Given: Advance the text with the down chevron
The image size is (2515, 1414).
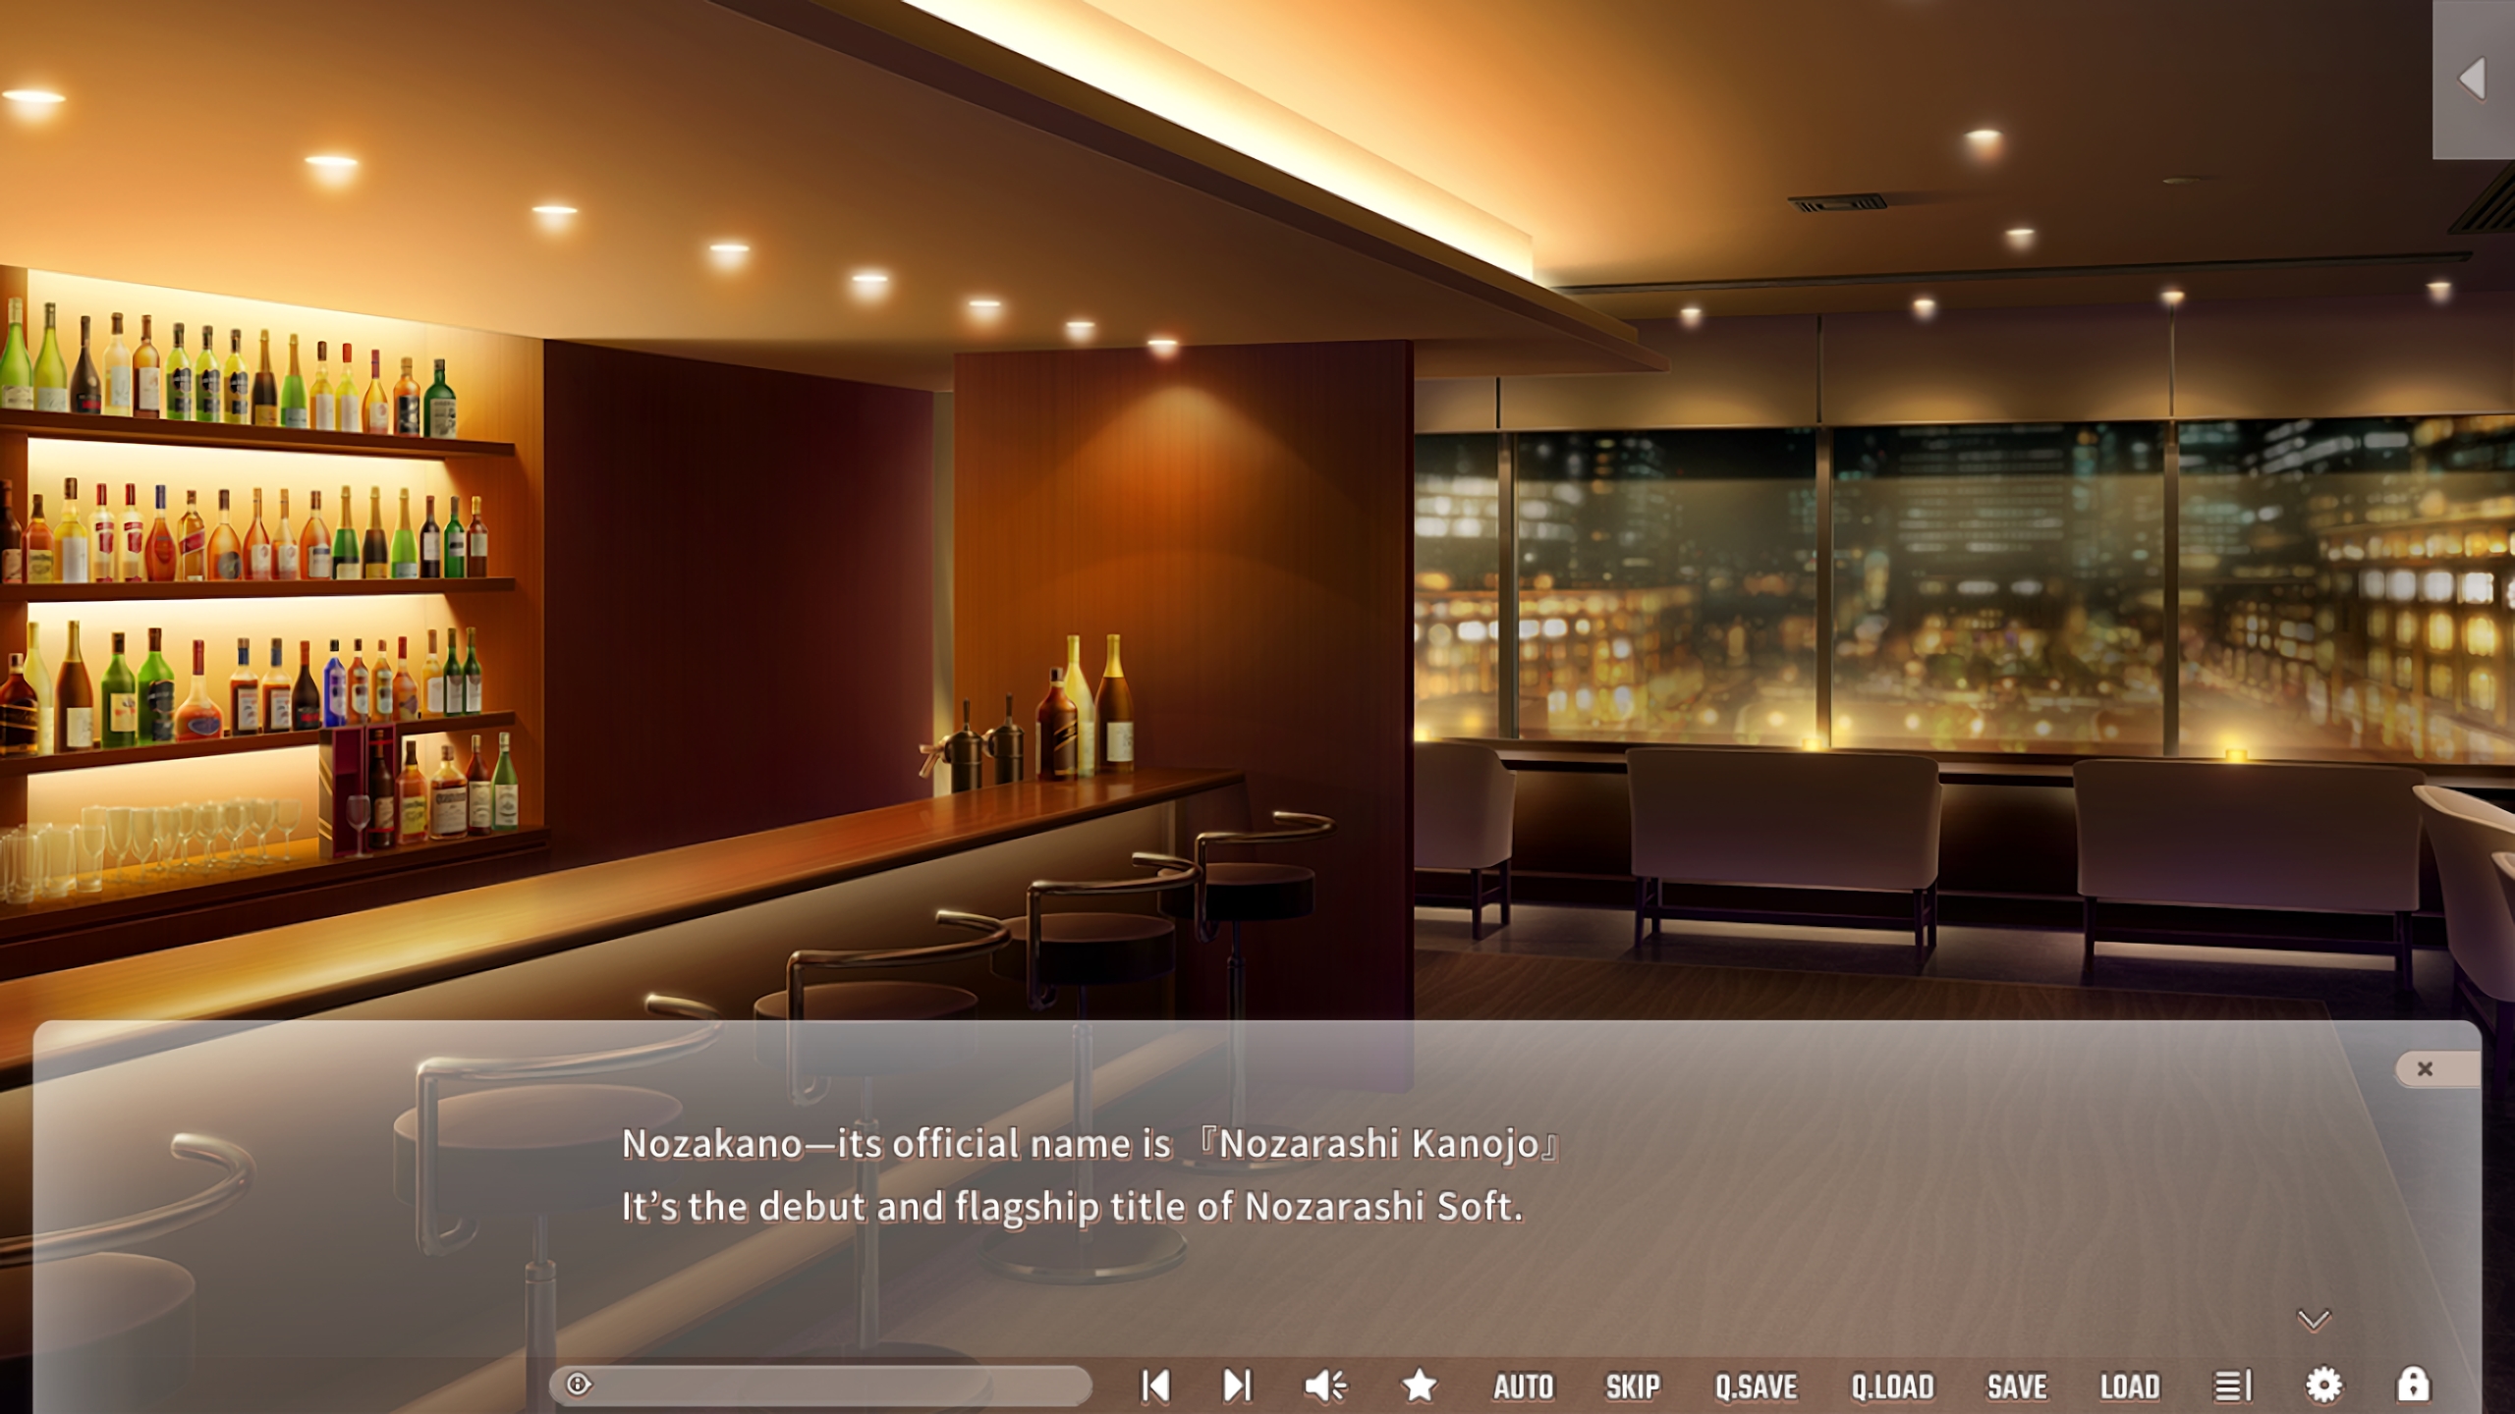Looking at the screenshot, I should point(2314,1320).
